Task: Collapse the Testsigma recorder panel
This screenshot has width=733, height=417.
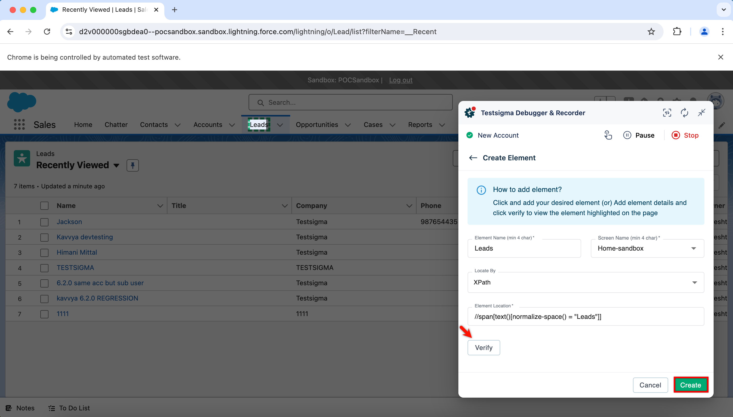Action: [701, 113]
